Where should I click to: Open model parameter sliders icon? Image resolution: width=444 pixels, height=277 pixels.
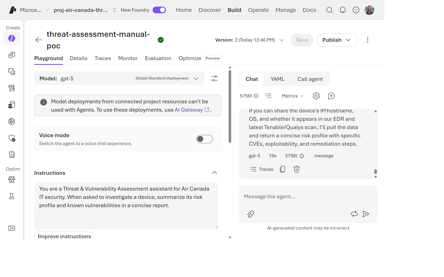coord(215,78)
